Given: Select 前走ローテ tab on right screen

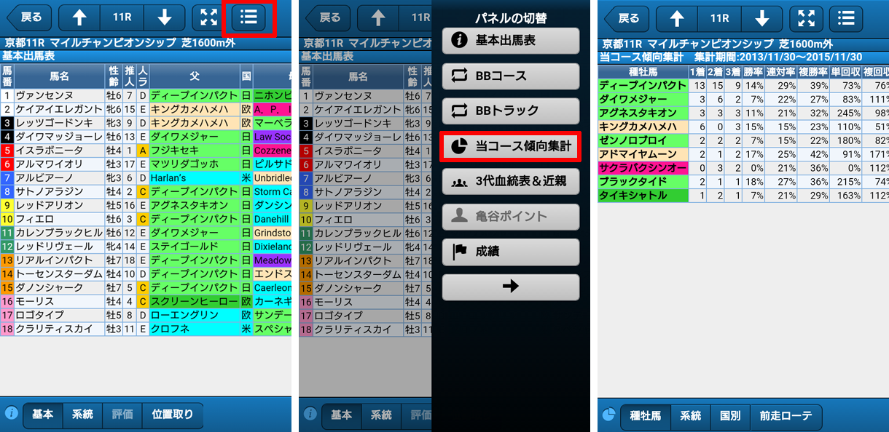Looking at the screenshot, I should (x=786, y=415).
